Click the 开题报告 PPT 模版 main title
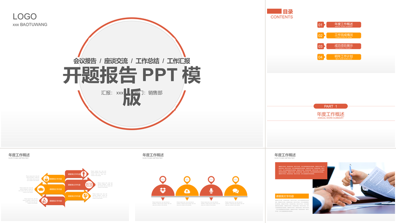The height and width of the screenshot is (223, 396). tap(131, 86)
